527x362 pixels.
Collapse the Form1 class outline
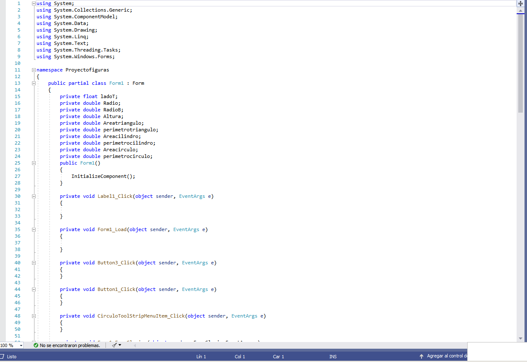(34, 83)
